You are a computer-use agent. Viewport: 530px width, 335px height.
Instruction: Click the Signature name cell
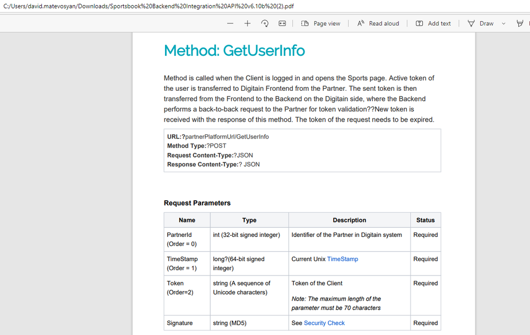187,323
